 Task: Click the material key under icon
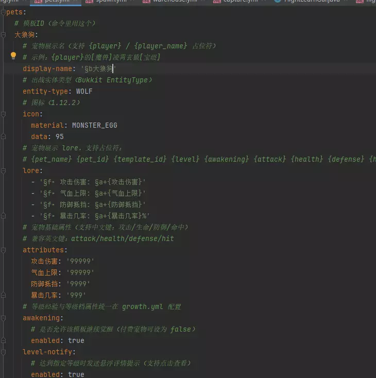(47, 125)
